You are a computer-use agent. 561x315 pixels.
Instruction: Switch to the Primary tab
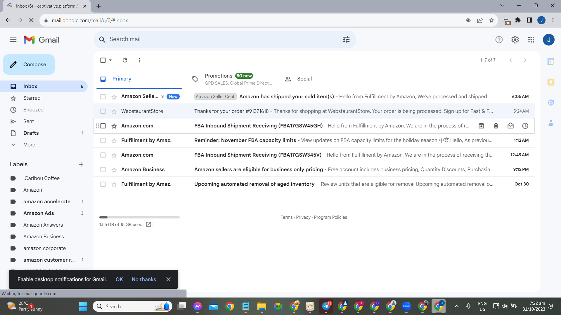point(139,79)
